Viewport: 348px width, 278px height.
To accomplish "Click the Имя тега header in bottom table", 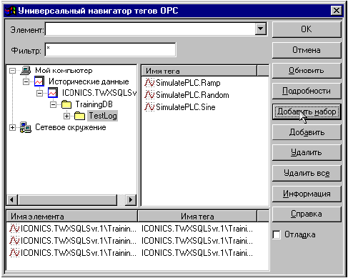I will (197, 217).
